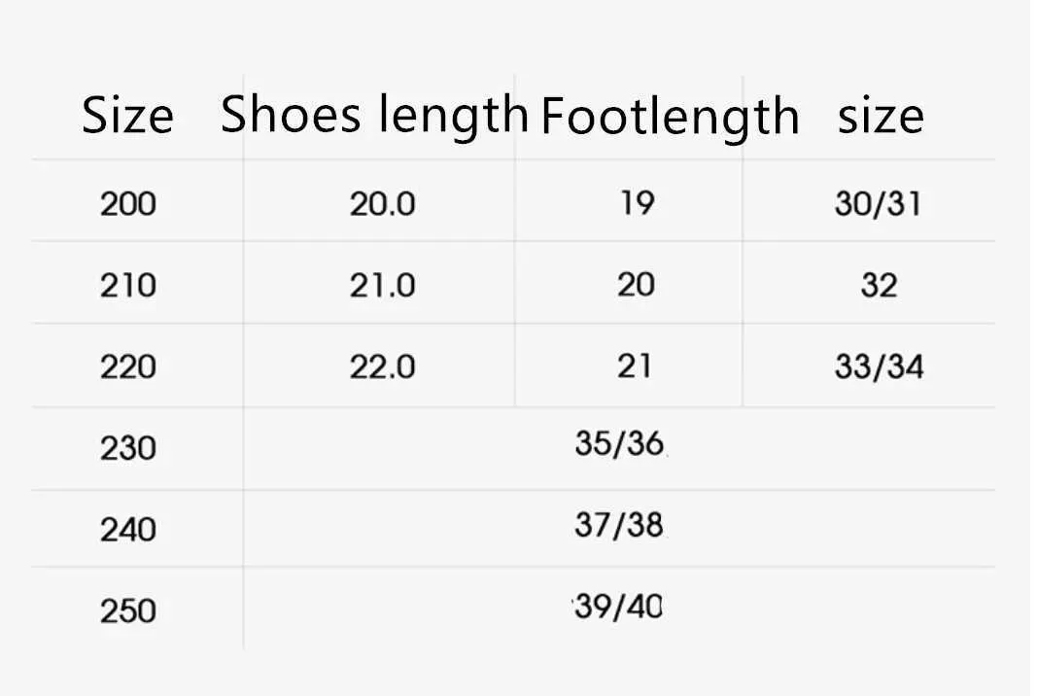Click the 21.0 shoes length cell

point(382,286)
